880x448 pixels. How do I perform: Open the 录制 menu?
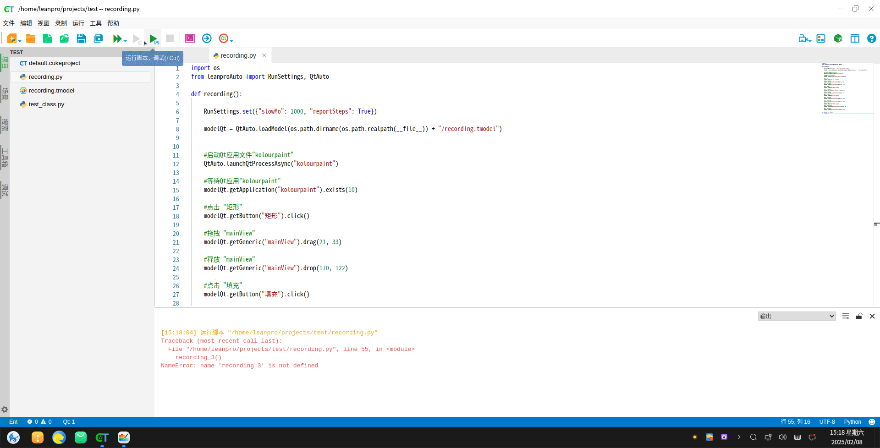pos(61,23)
